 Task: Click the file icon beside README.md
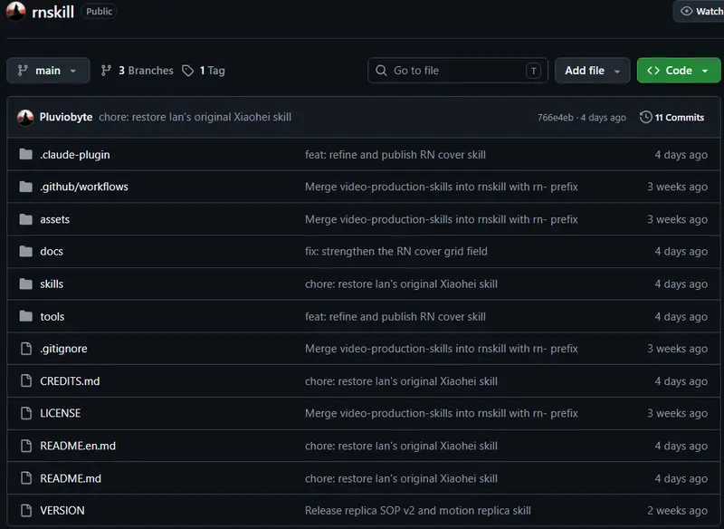click(x=26, y=478)
